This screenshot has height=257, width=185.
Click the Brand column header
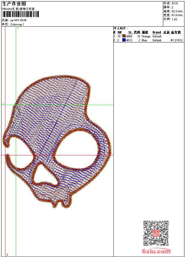157,32
